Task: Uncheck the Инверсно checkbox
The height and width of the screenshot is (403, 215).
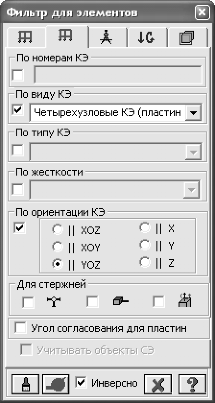Action: pos(81,382)
